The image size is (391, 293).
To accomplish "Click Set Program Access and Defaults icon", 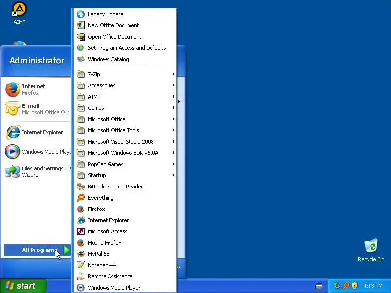I will [81, 48].
